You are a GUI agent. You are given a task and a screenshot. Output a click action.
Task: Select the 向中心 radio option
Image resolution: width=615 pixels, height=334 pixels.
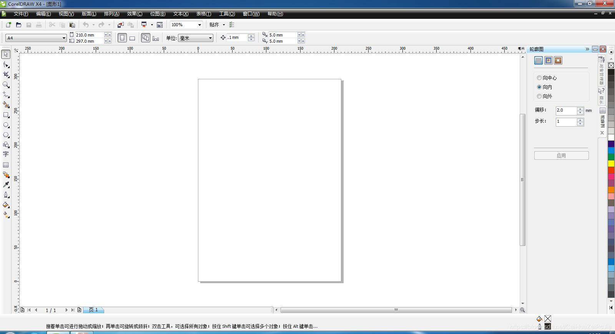(539, 78)
